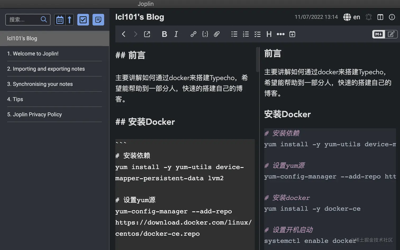Click the search magnifier icon
Screen dimensions: 400x250
[x=44, y=19]
